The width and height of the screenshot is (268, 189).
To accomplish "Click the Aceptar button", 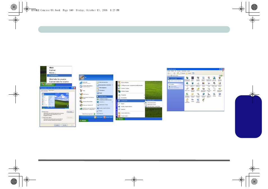I will [57, 125].
